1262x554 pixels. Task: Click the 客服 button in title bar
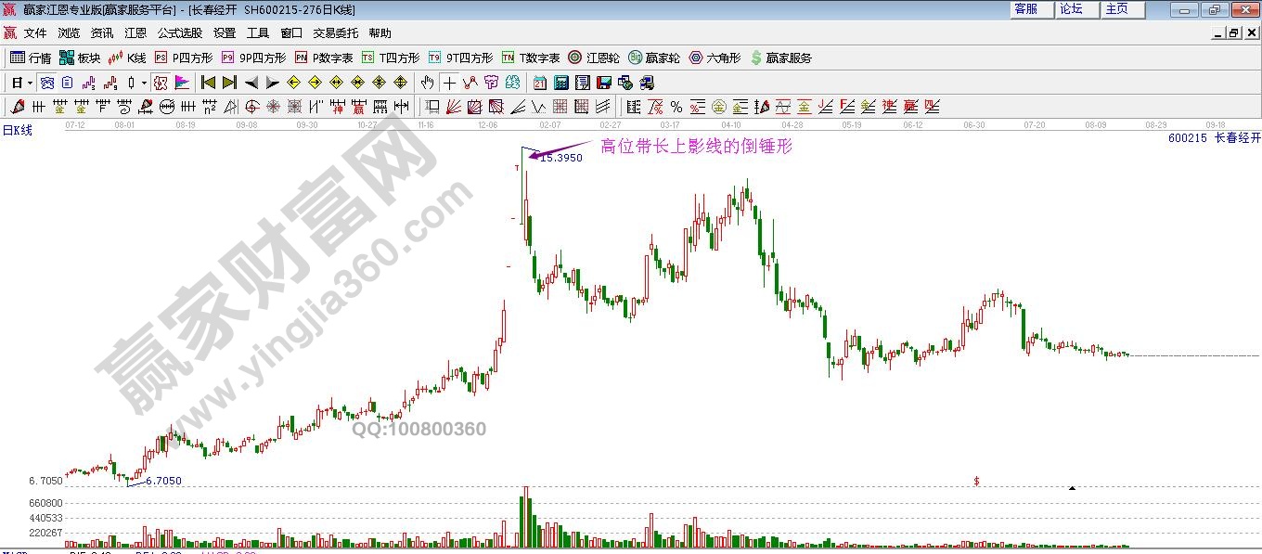point(1026,8)
